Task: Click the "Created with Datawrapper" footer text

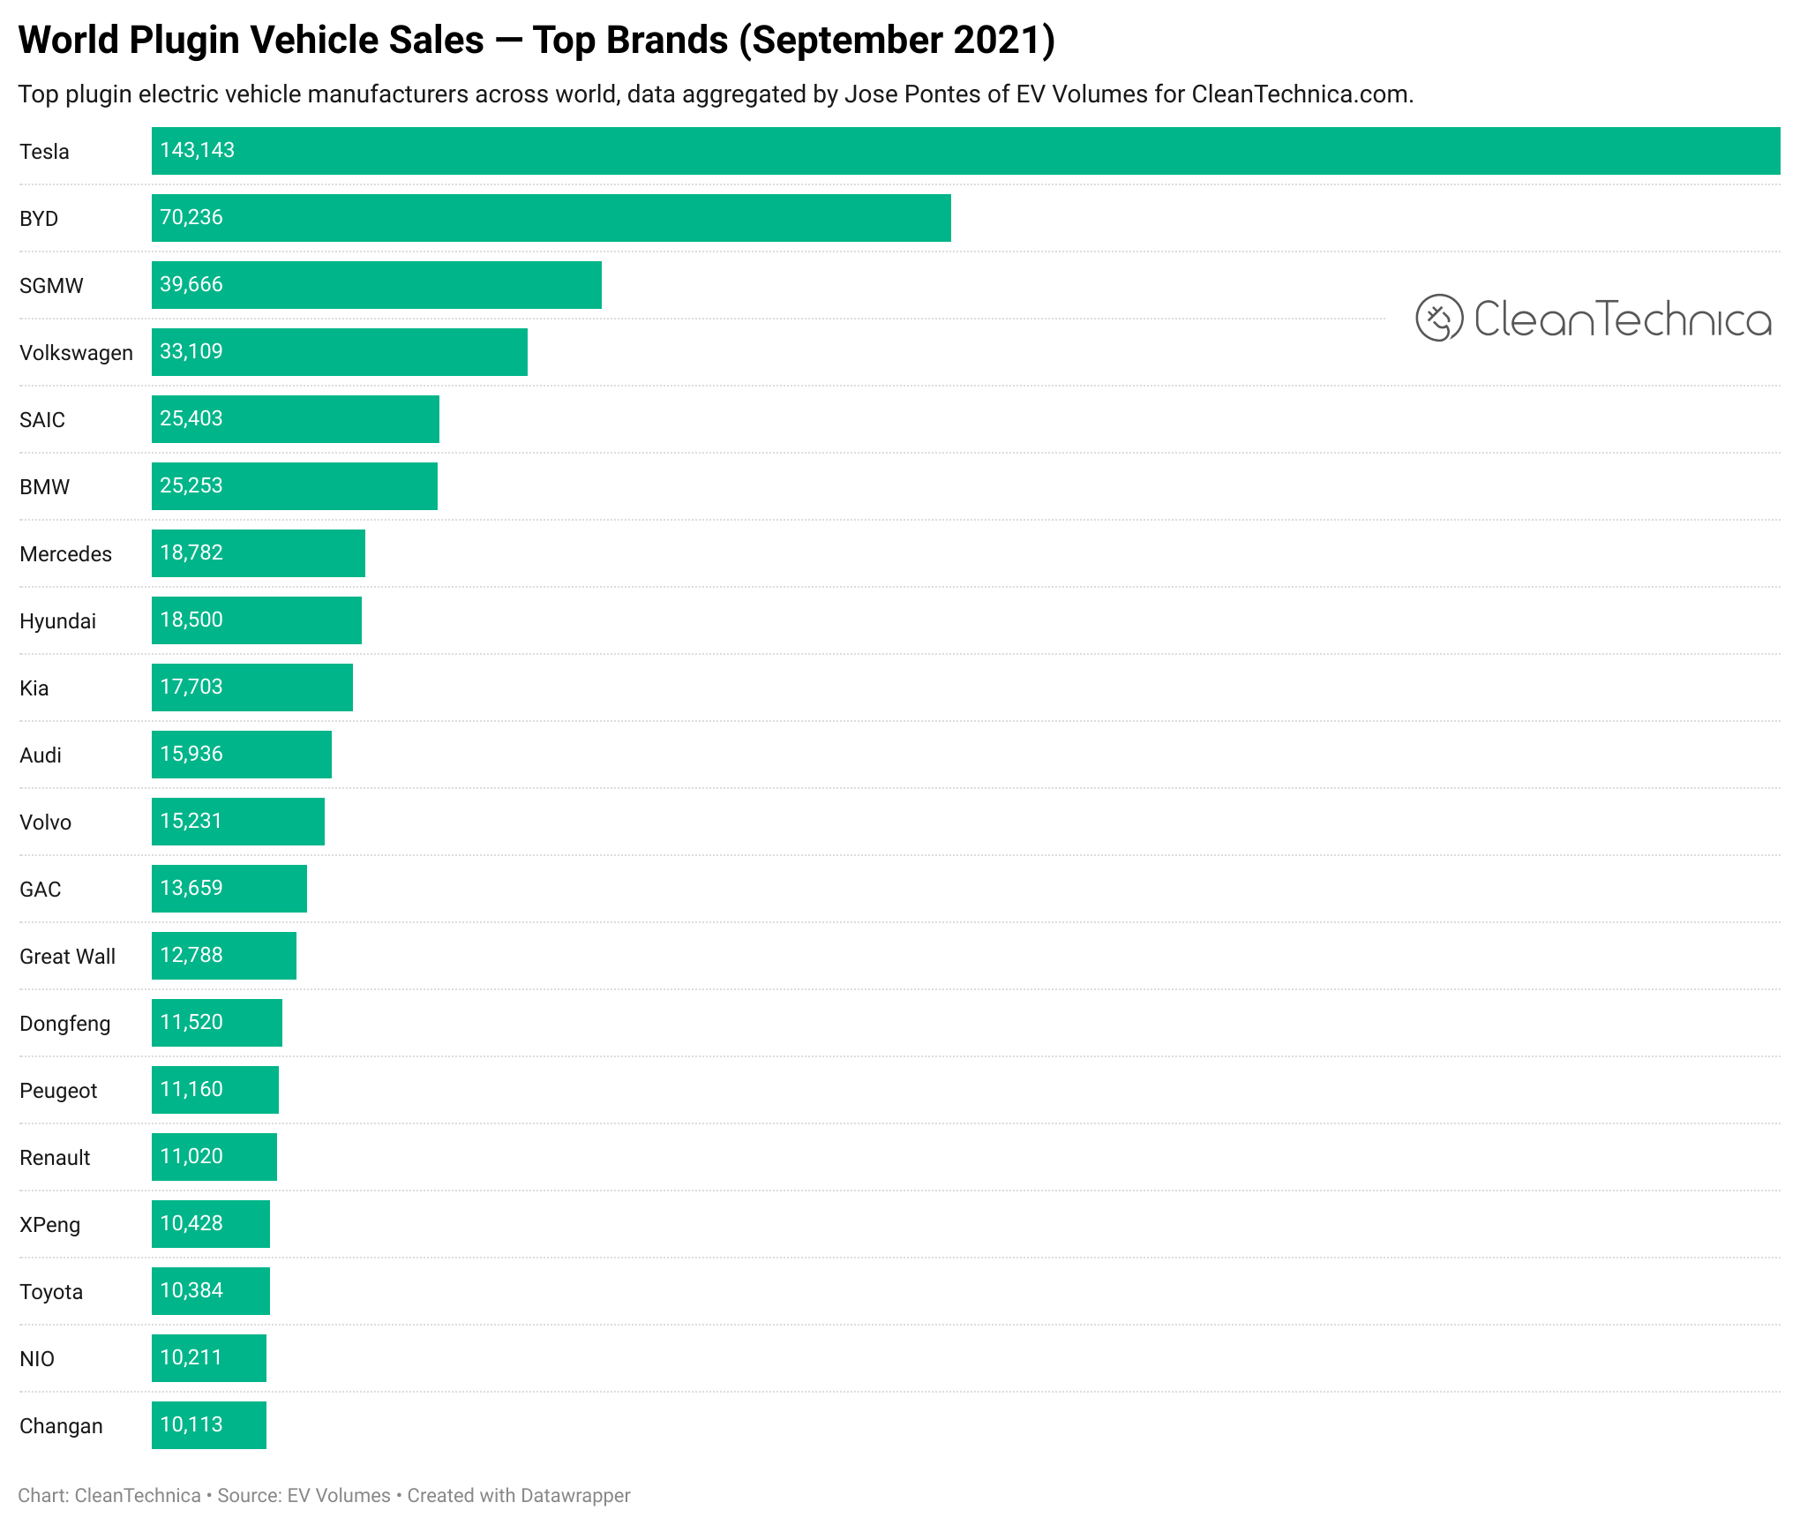Action: [x=519, y=1496]
